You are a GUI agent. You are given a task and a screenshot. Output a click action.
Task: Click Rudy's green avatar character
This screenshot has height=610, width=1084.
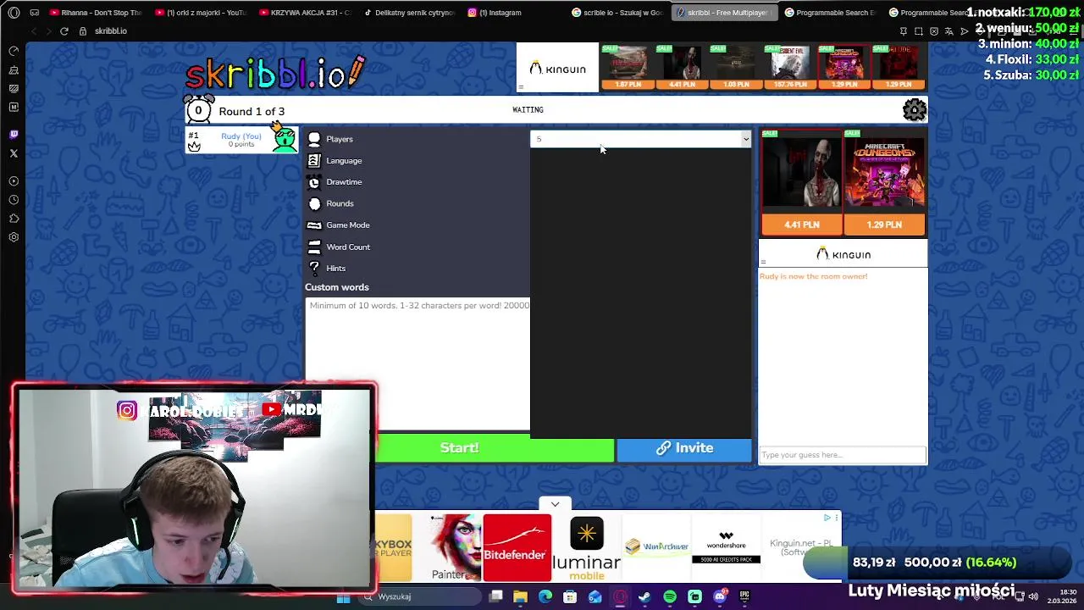point(285,139)
